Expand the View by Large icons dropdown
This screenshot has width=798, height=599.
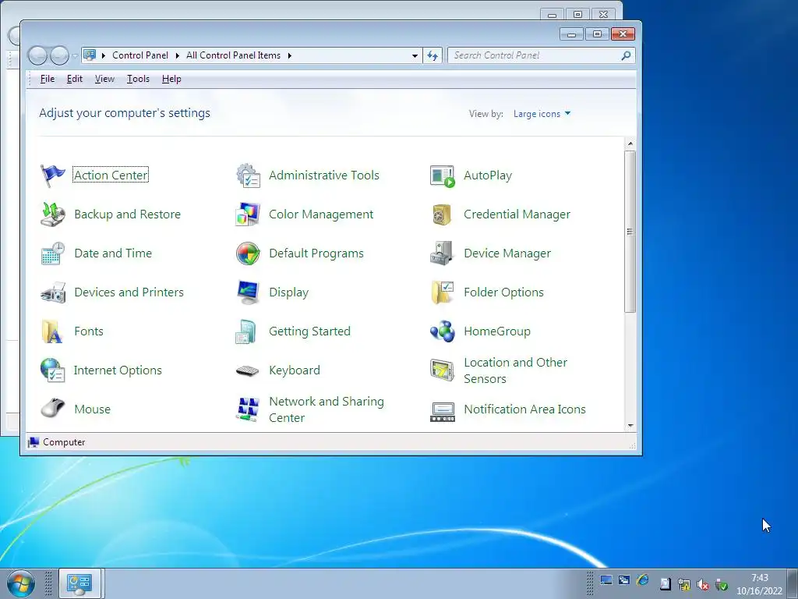[x=542, y=114]
